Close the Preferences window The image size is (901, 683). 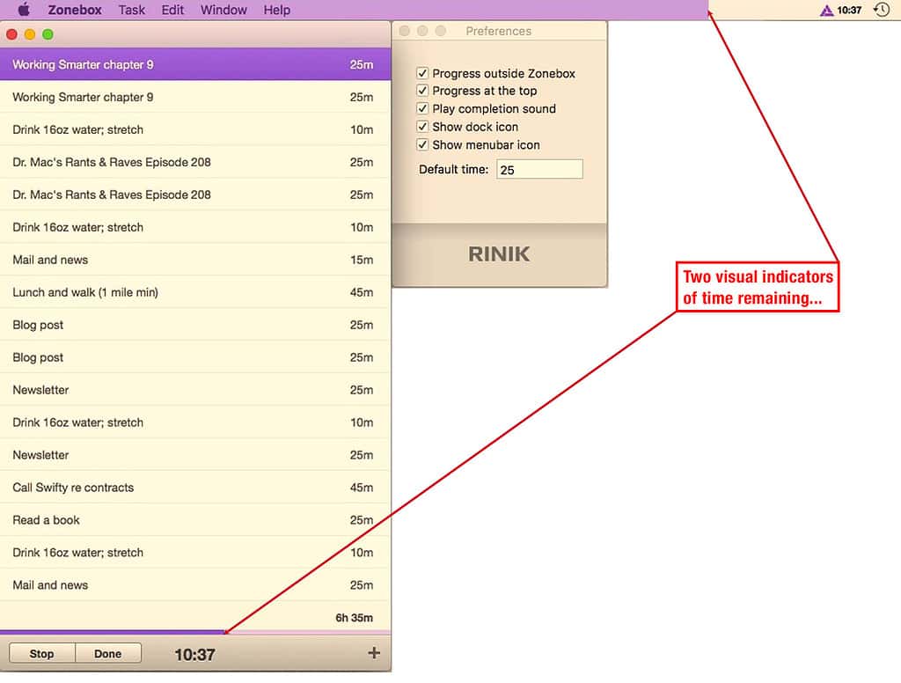coord(405,31)
